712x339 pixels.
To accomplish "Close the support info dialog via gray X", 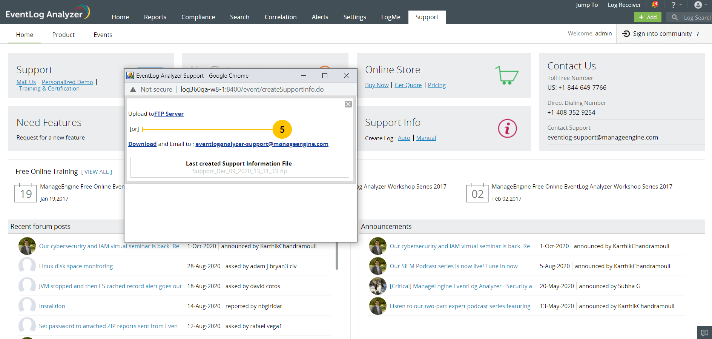I will coord(348,104).
